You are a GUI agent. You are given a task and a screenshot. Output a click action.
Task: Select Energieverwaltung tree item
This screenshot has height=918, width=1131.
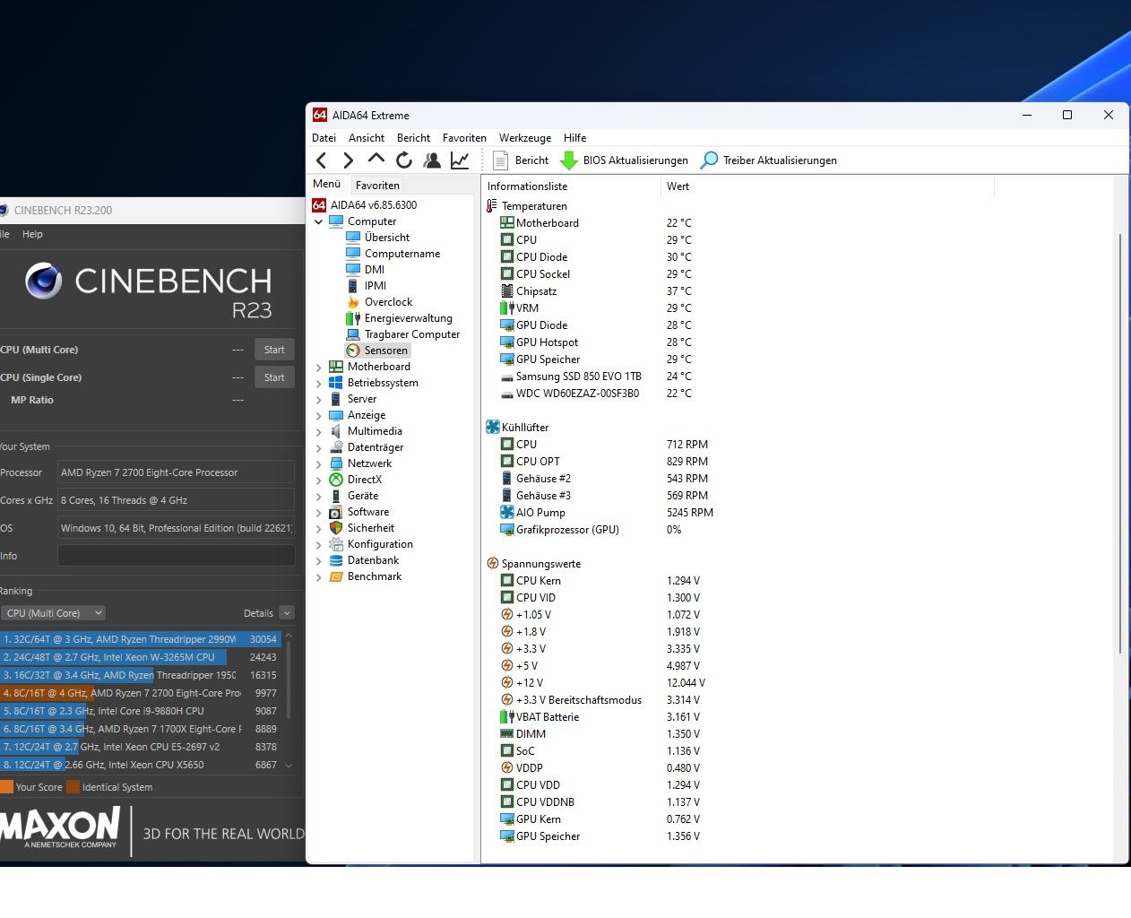tap(400, 318)
